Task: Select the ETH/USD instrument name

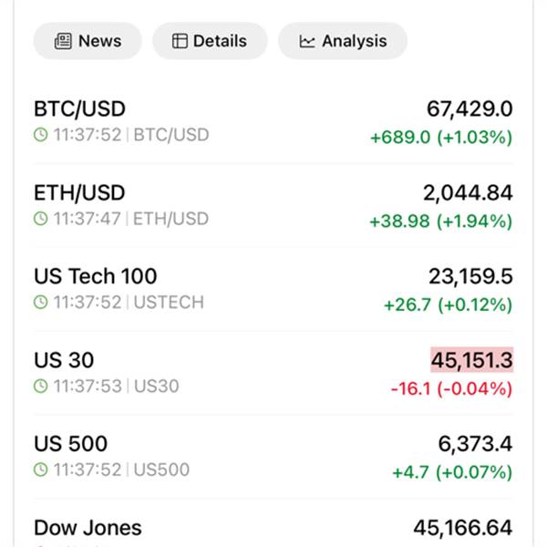Action: [79, 193]
